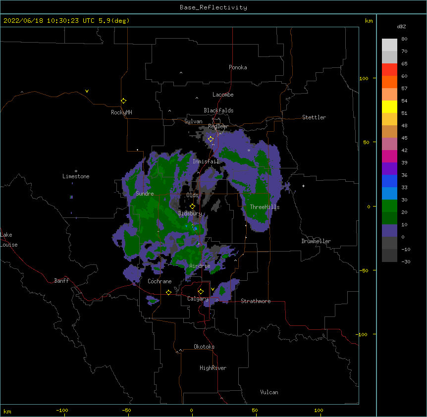Click the Lacombe city label
The image size is (427, 417).
[x=223, y=95]
